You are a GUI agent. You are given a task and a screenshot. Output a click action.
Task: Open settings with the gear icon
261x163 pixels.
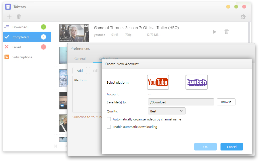[243, 17]
